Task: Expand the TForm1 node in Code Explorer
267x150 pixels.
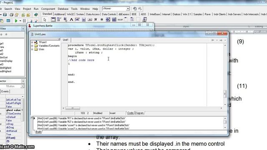Action: (32, 42)
